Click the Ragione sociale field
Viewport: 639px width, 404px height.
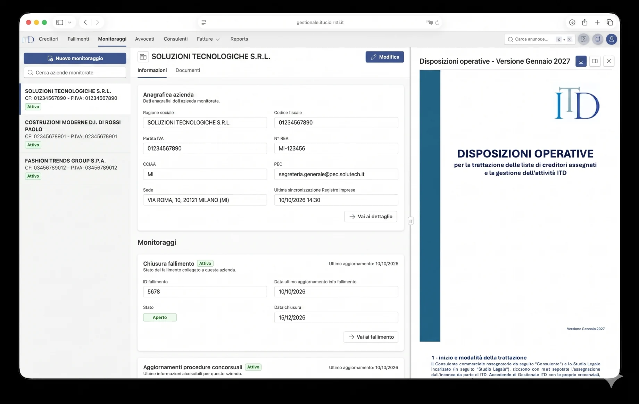[205, 123]
